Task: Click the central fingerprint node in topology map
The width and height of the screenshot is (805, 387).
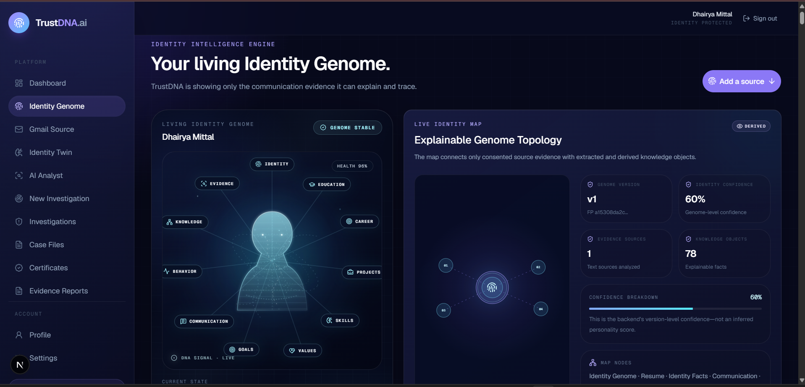Action: pos(492,288)
